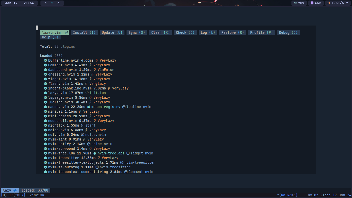This screenshot has height=198, width=352.
Task: Click the package icon on nvim-notify row
Action: (x=89, y=144)
